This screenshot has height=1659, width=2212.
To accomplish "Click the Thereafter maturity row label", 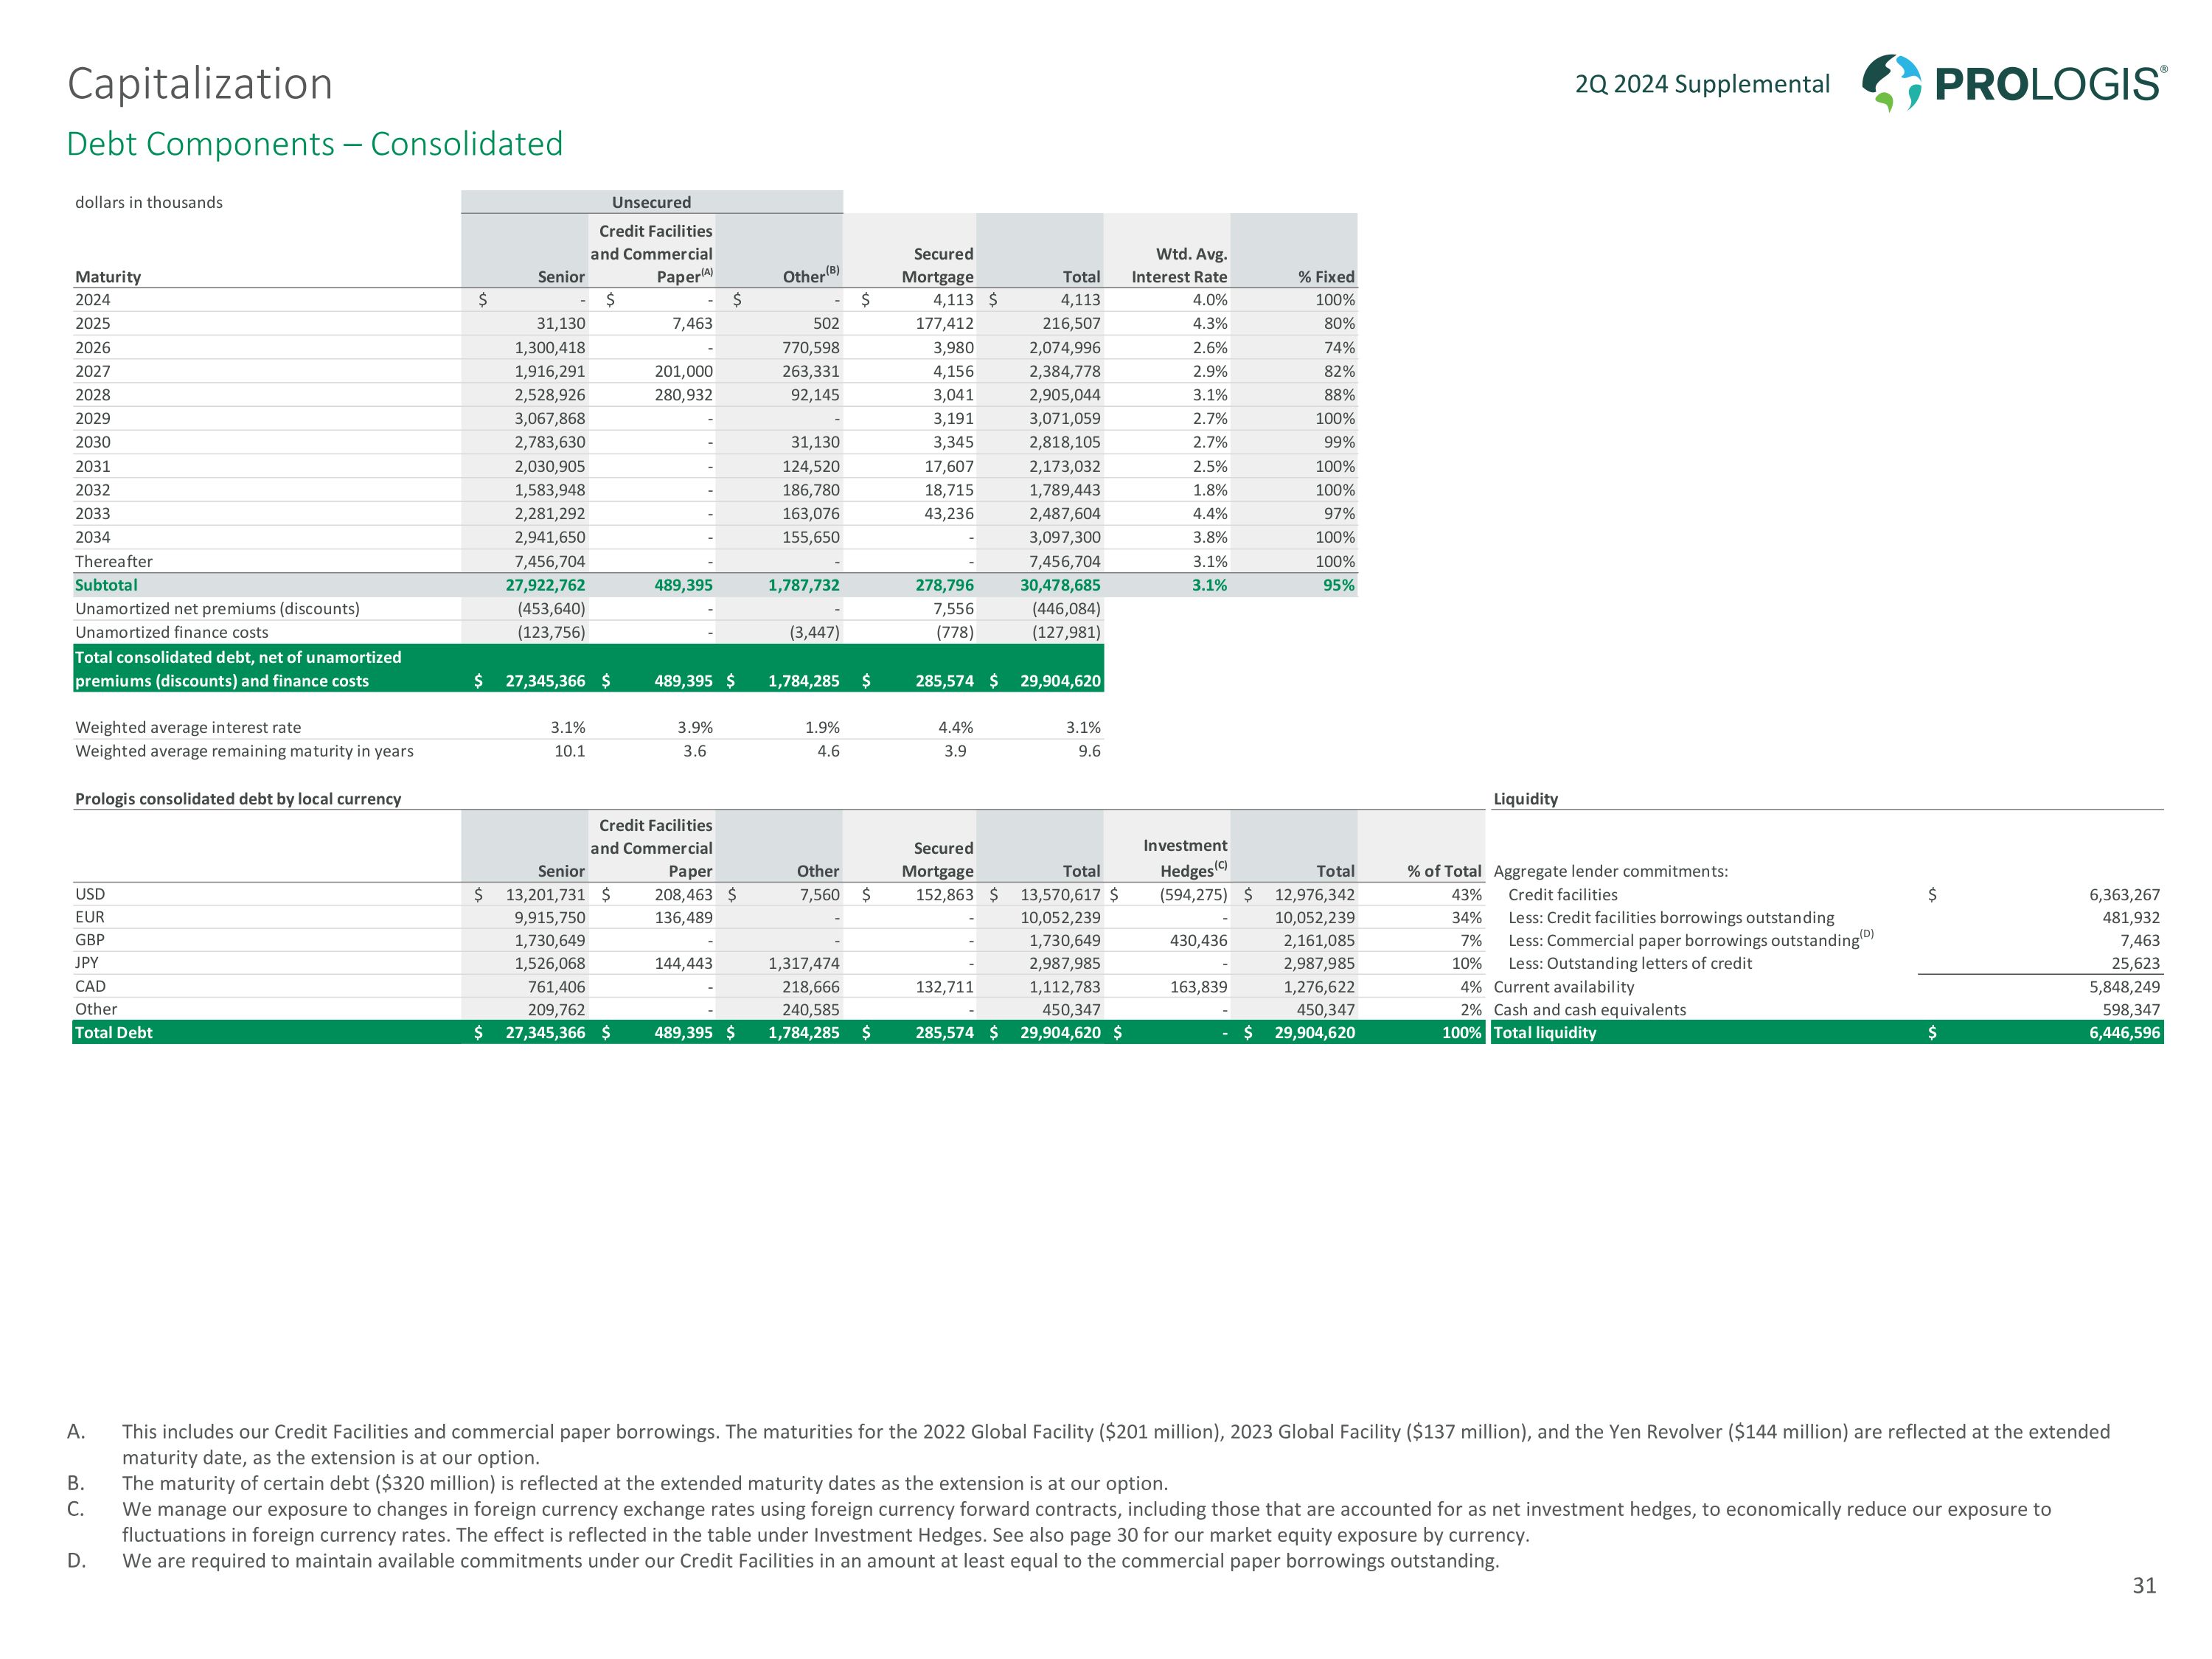I will click(x=113, y=561).
